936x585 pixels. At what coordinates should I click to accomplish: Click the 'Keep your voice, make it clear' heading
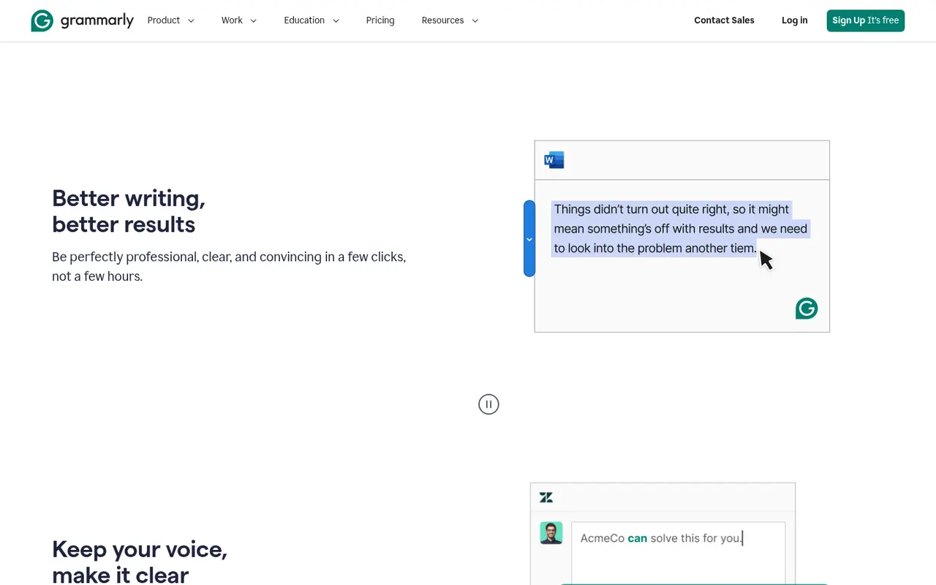pos(140,561)
